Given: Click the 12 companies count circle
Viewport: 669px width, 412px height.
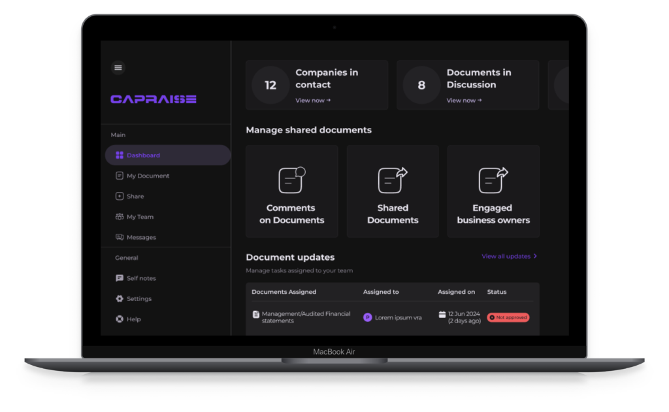Looking at the screenshot, I should (270, 85).
